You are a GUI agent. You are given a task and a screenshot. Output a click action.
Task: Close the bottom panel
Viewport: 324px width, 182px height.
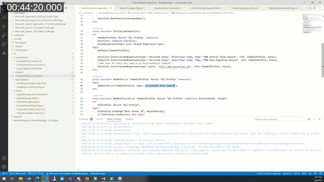(x=320, y=119)
